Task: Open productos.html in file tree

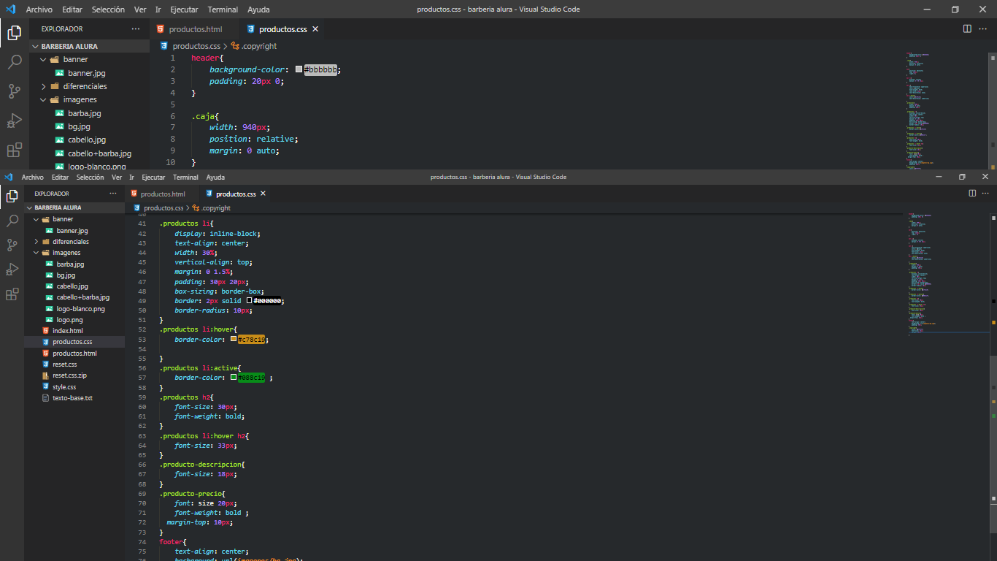Action: click(x=74, y=354)
